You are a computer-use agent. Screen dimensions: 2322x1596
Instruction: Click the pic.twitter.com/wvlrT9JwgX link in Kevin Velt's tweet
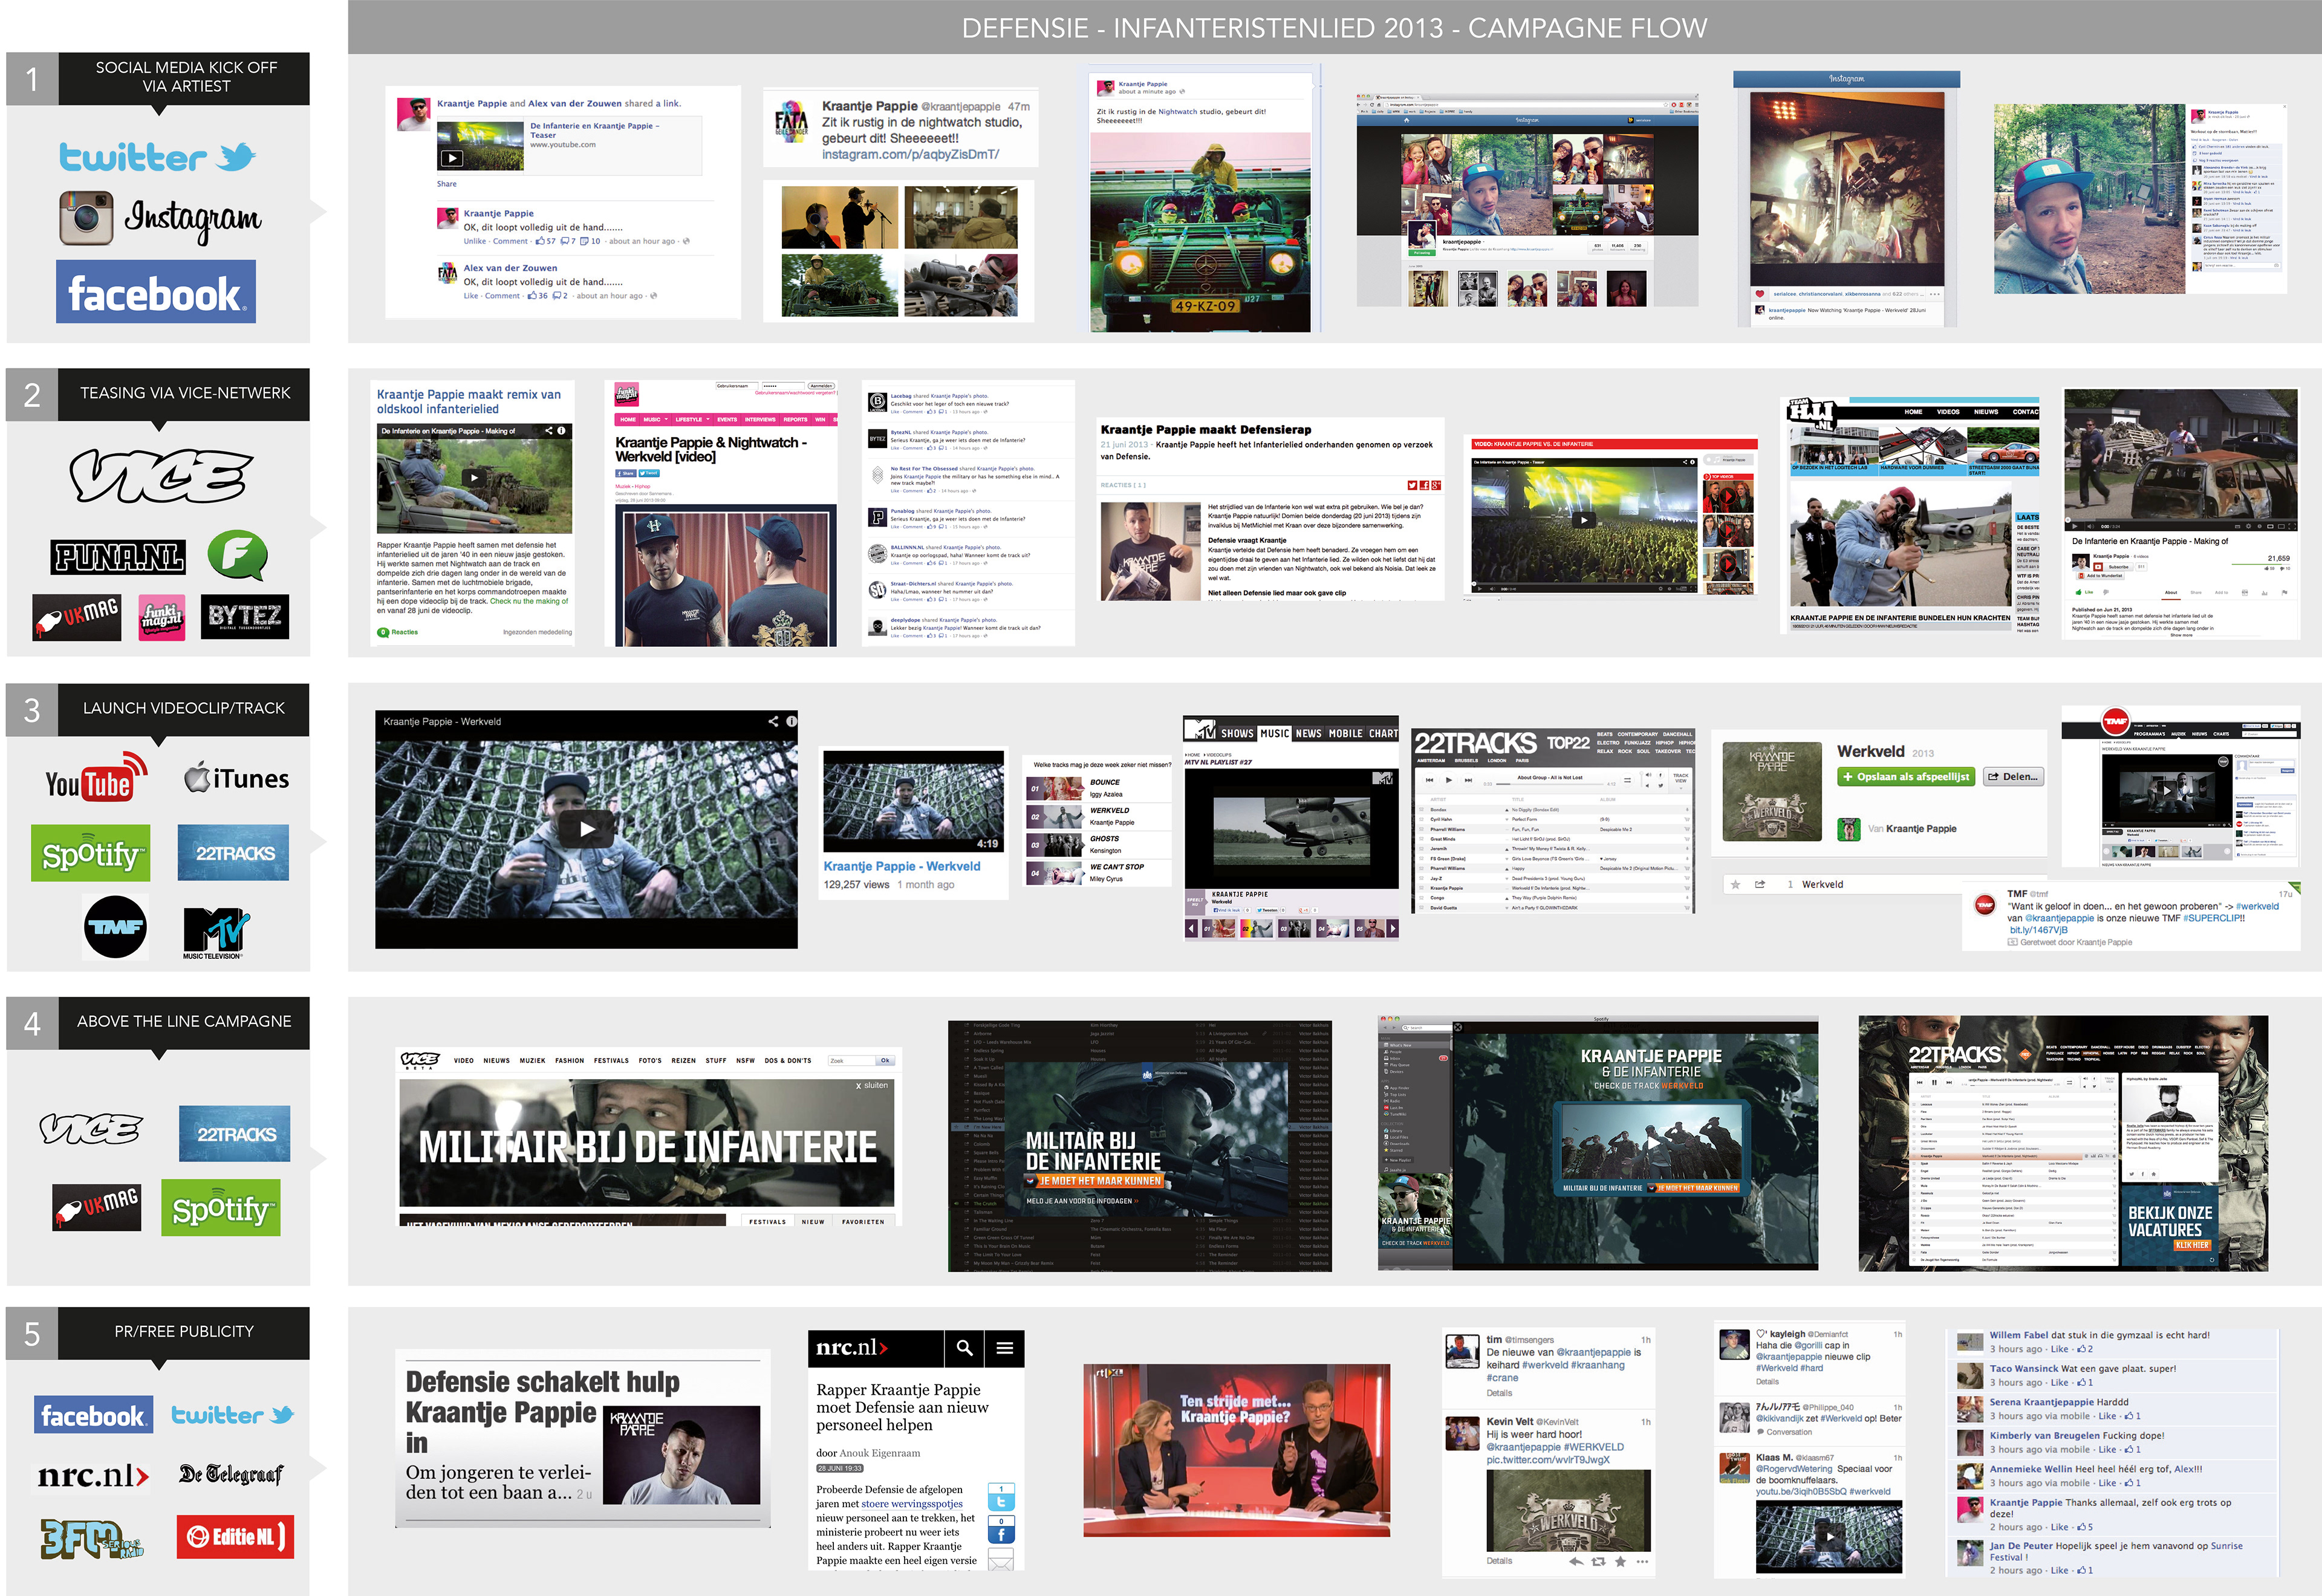click(x=1547, y=1460)
